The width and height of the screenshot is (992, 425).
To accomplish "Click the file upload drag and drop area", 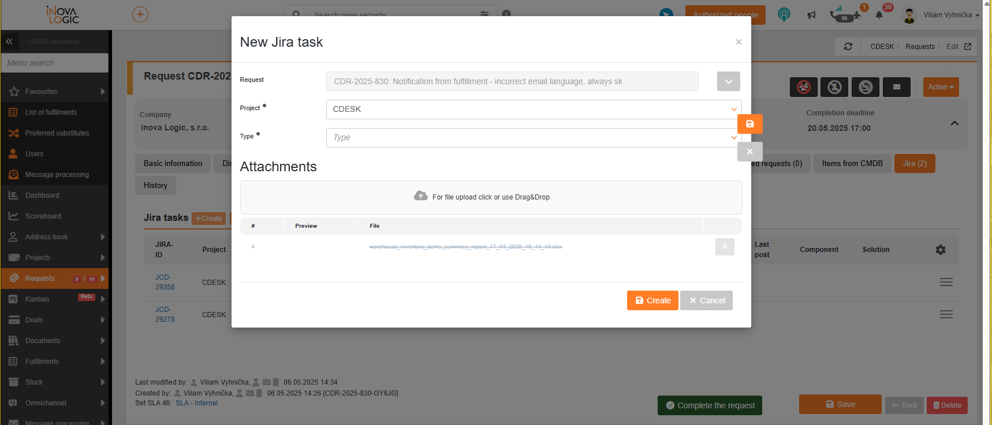I will [x=491, y=197].
